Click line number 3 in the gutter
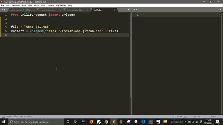This screenshot has width=223, height=125. pos(6,23)
